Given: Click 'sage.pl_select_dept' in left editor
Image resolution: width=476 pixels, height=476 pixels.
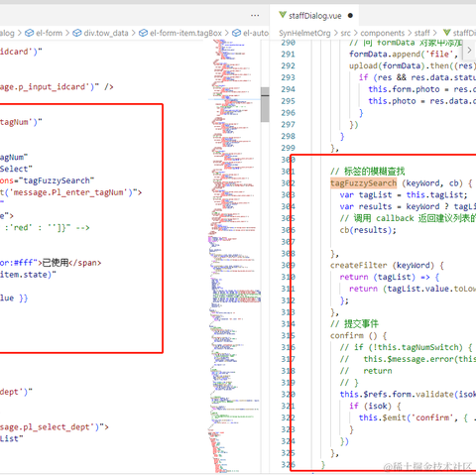Looking at the screenshot, I should [47, 427].
